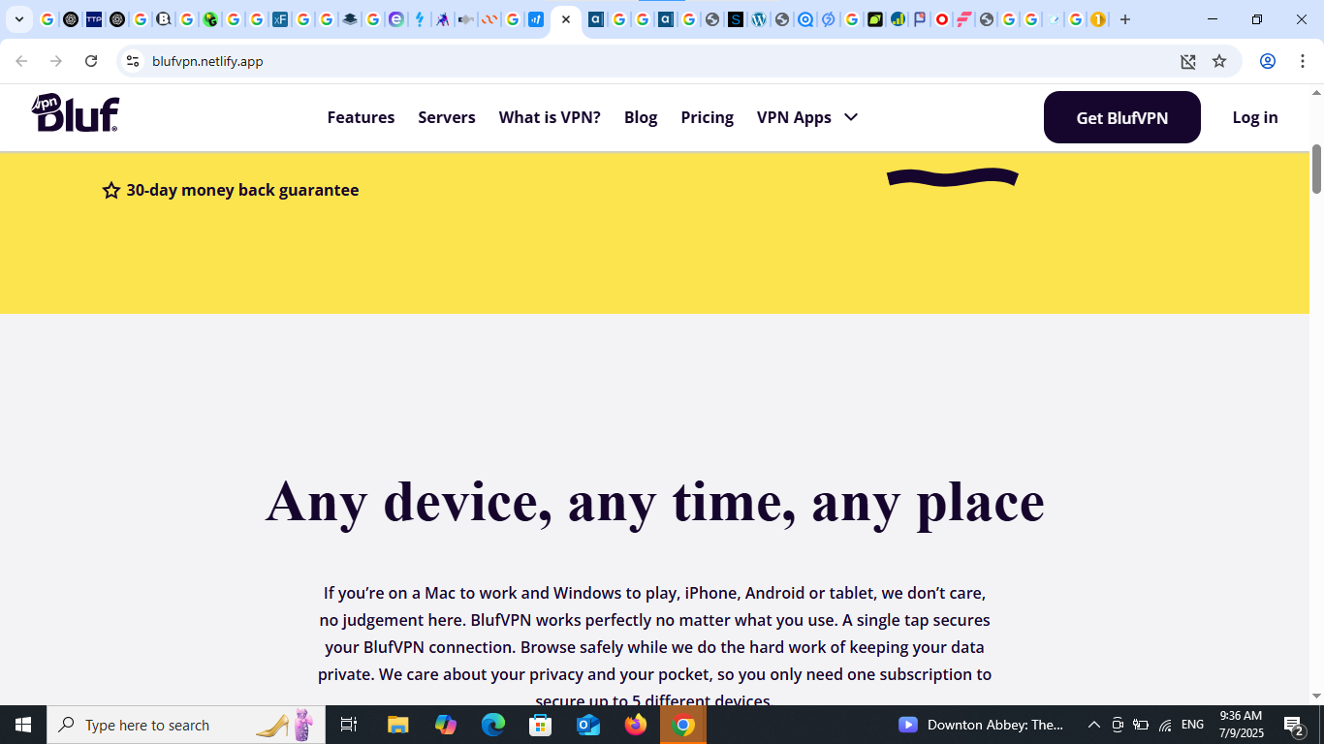
Task: Click the scrollbar down arrow
Action: tap(1316, 696)
